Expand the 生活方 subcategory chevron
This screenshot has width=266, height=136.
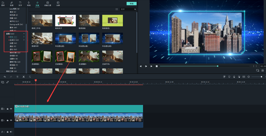click(24, 40)
